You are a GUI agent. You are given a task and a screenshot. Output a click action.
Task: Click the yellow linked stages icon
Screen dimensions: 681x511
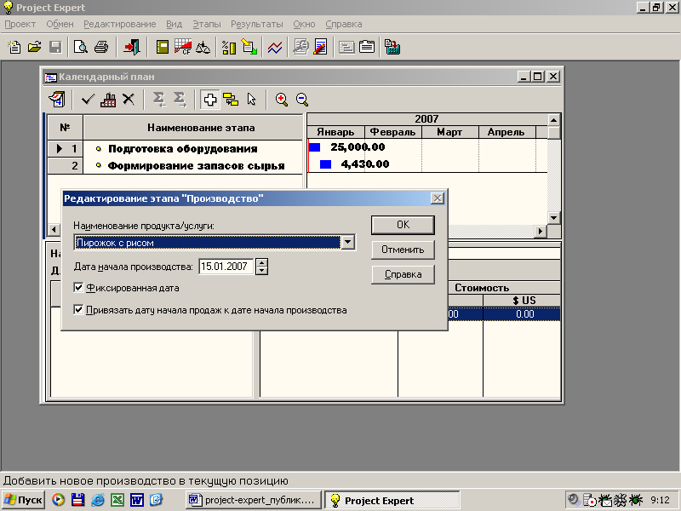click(x=231, y=100)
